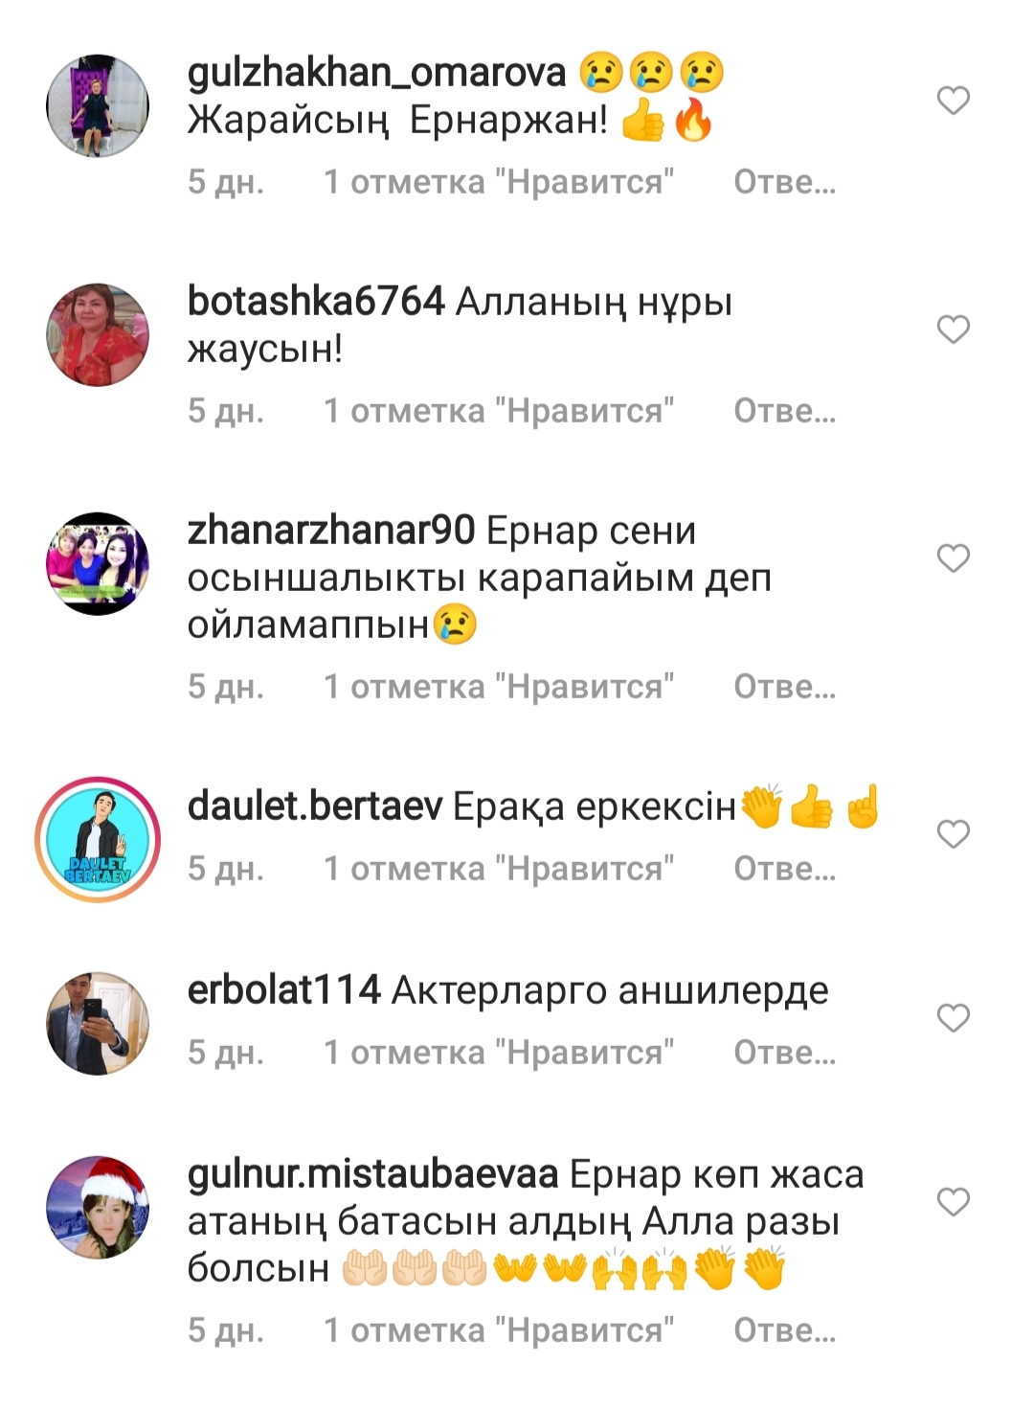Open gulzhakhan_omarova's profile picture
Viewport: 1034px width, 1408px height.
98,106
